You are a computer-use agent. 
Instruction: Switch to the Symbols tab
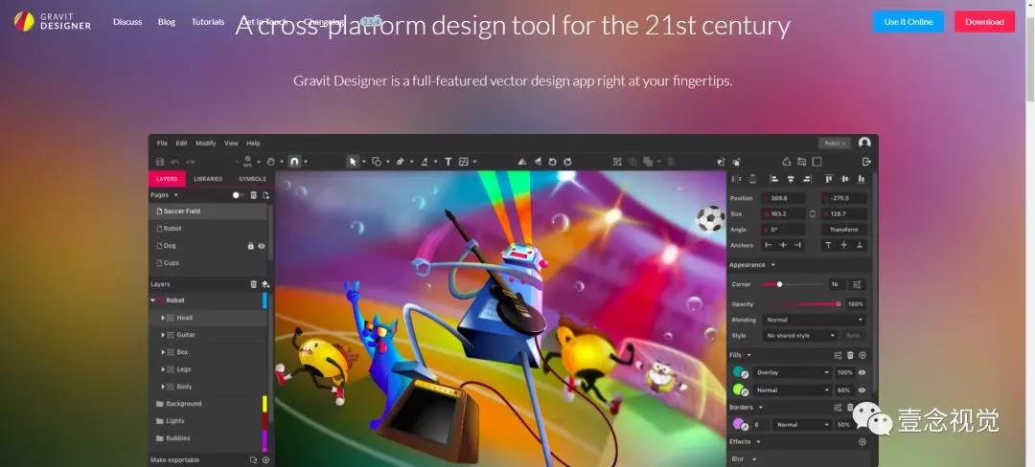[252, 179]
